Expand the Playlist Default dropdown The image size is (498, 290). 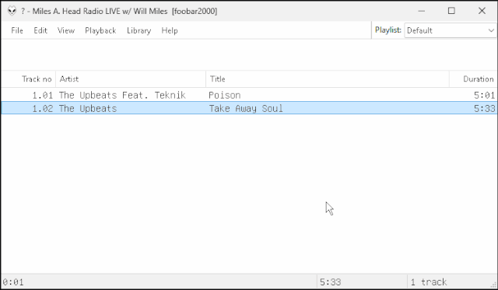[451, 30]
